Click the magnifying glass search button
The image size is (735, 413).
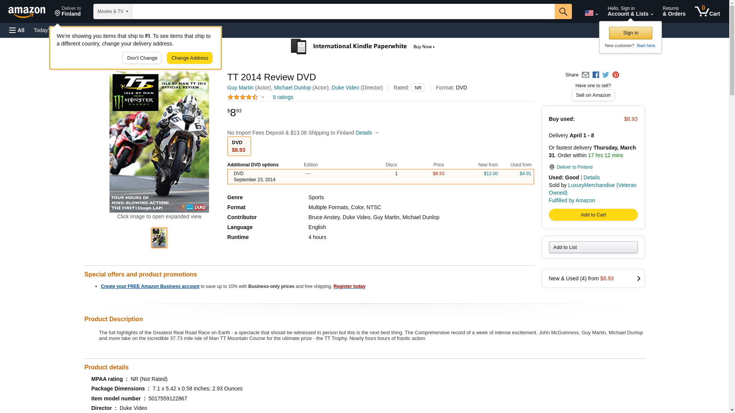(x=563, y=11)
